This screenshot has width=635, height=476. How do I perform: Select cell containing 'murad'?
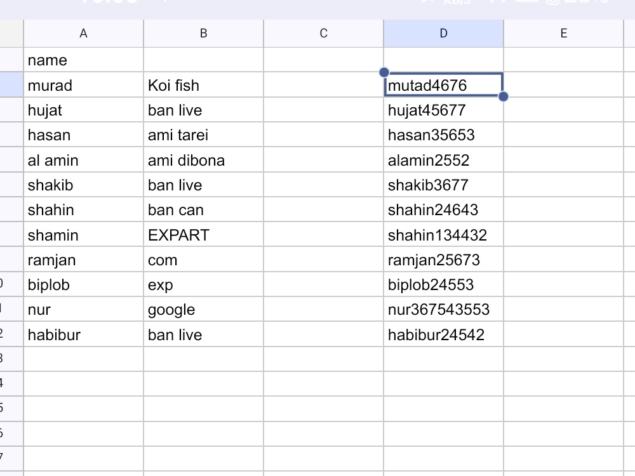pos(83,85)
